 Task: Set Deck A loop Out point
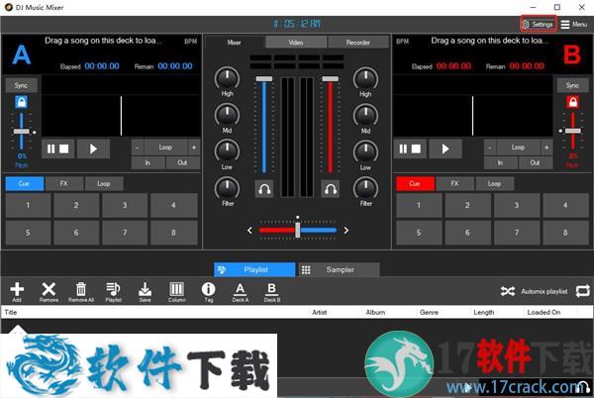tap(183, 162)
